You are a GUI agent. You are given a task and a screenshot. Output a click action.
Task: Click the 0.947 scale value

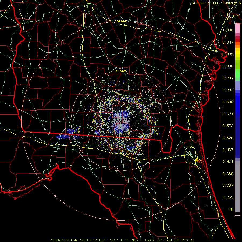coord(228,42)
